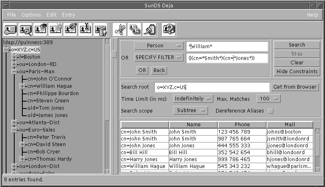This screenshot has width=325, height=187.
Task: Open the Person object type dropdown
Action: tap(159, 46)
